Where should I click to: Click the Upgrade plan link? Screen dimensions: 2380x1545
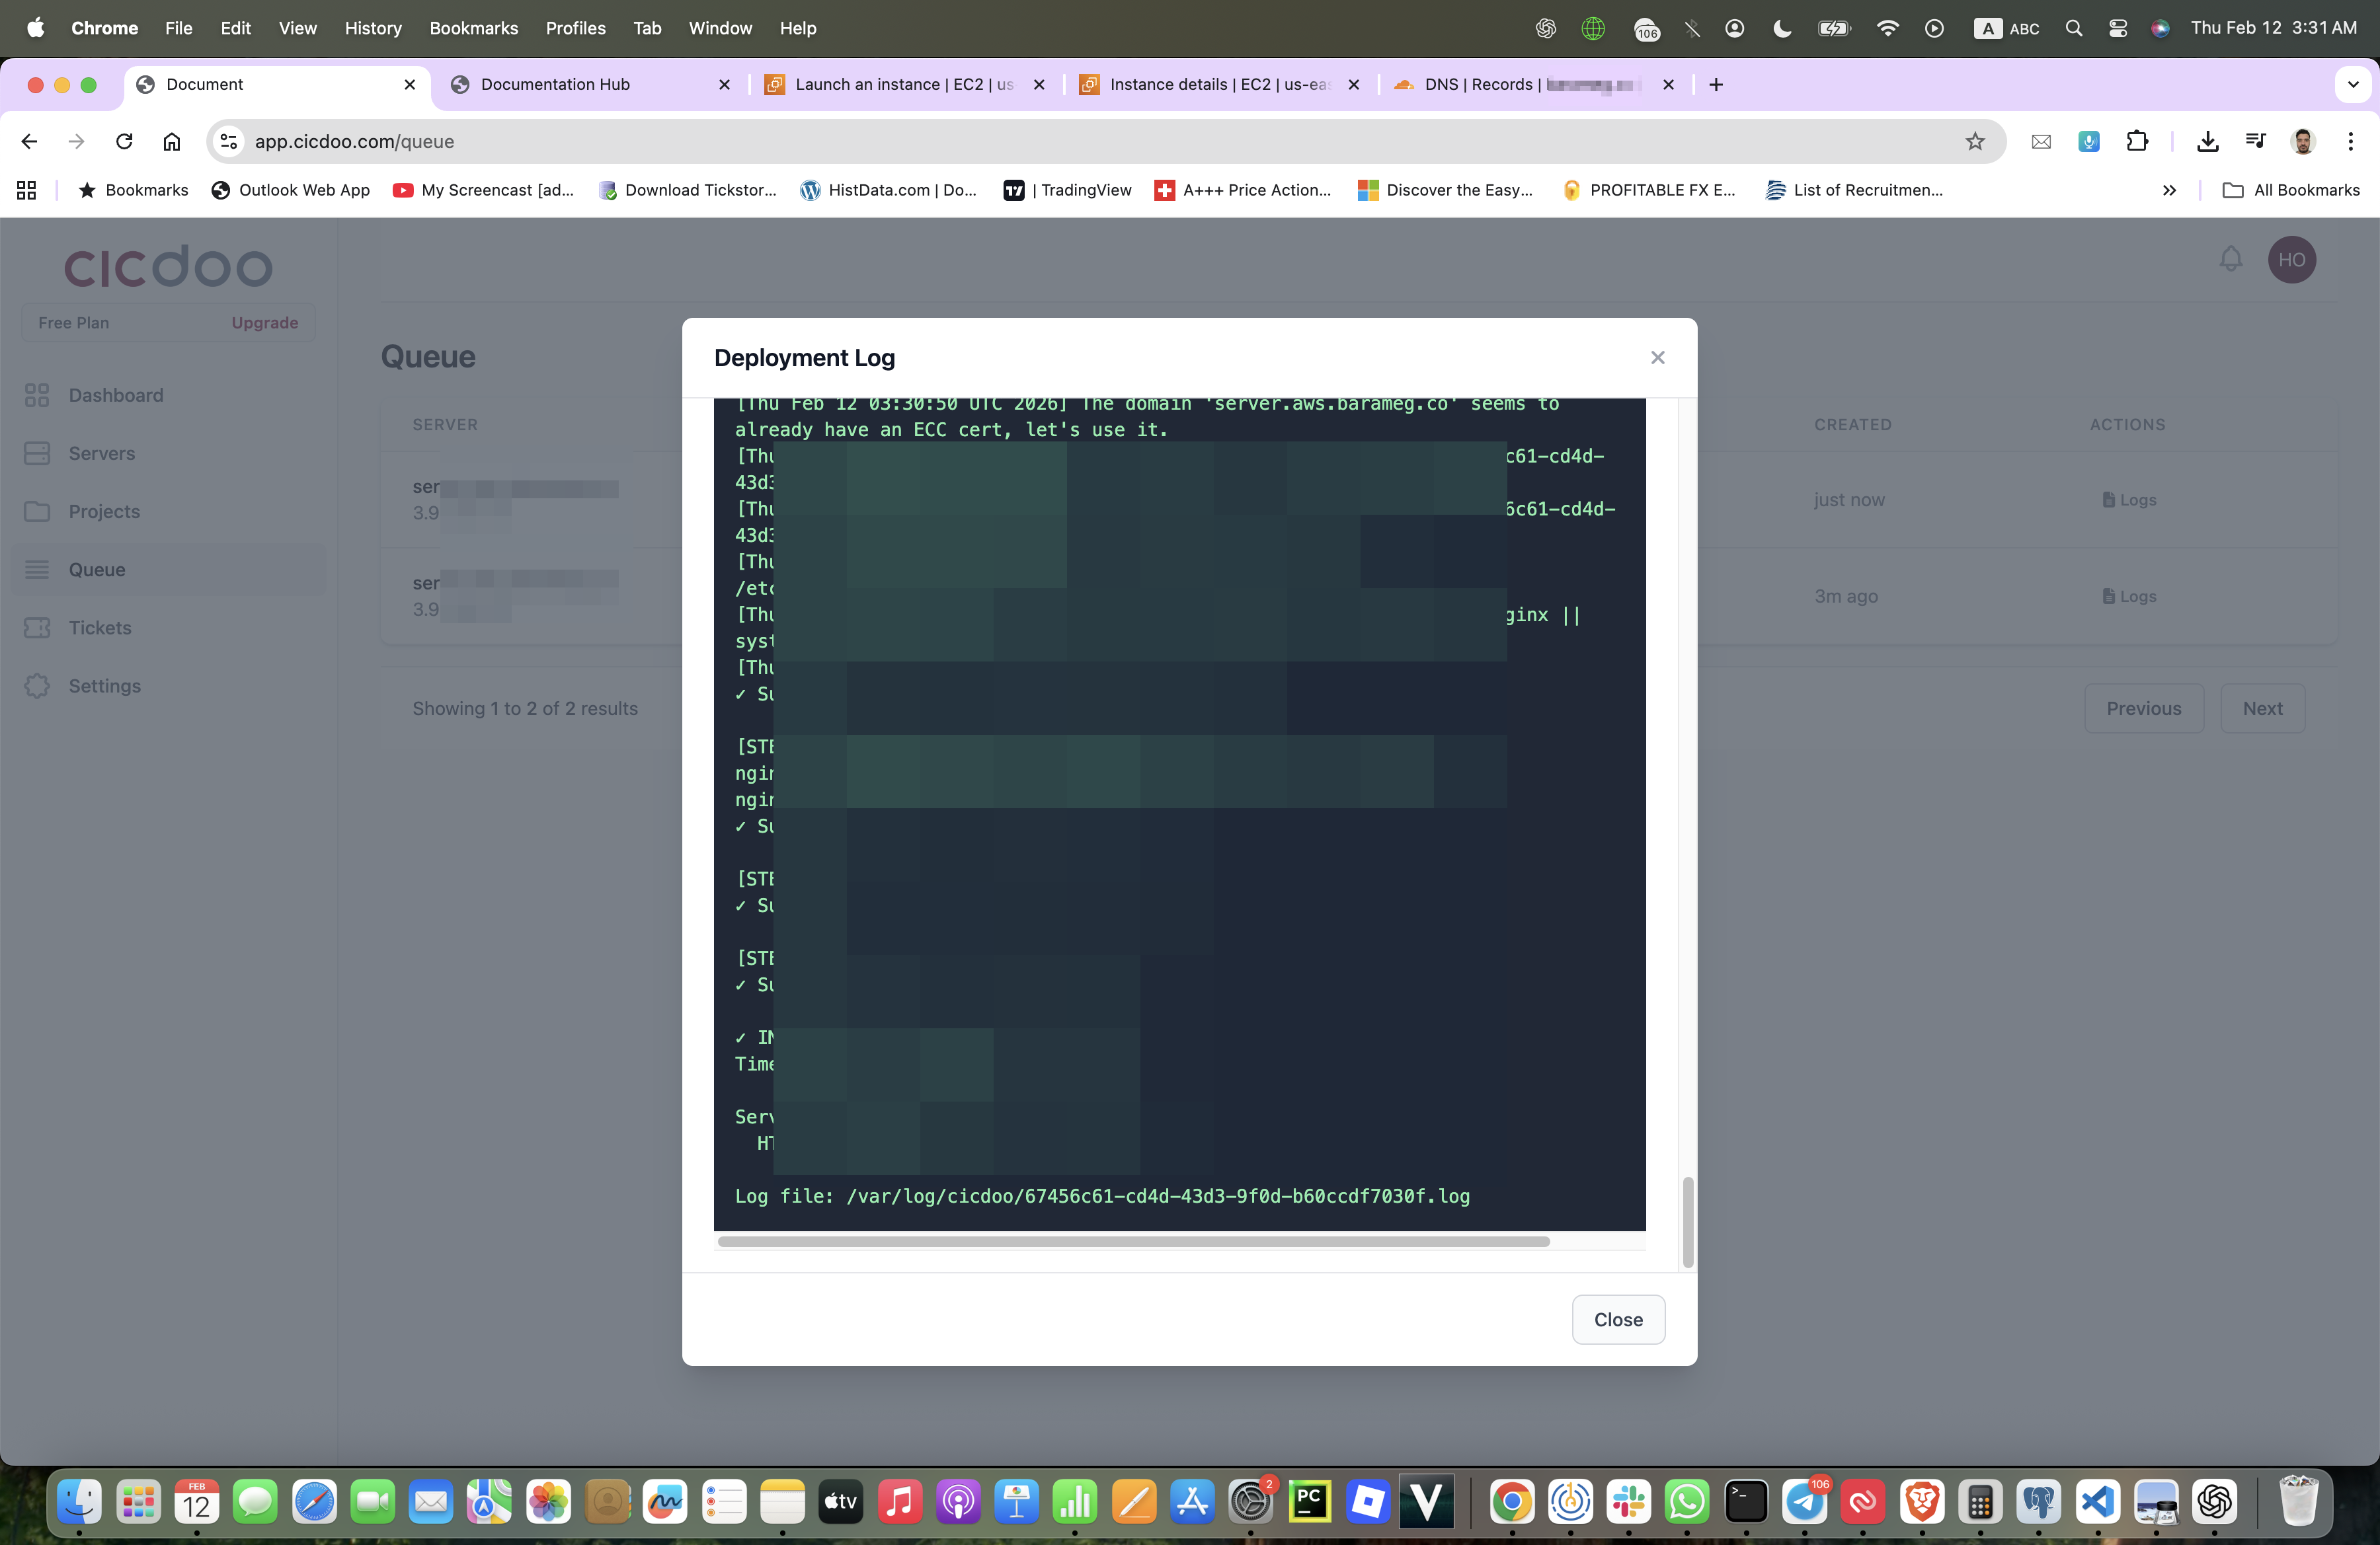pos(264,322)
